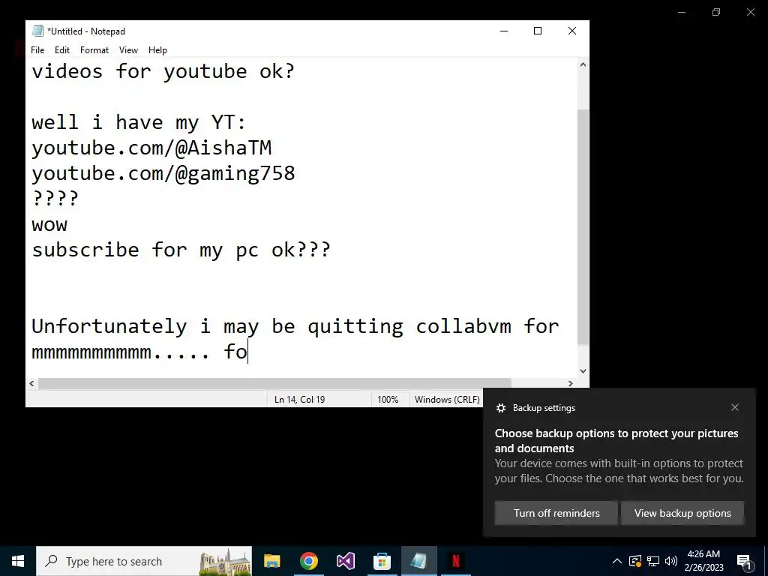This screenshot has height=576, width=768.
Task: Open Netflix from the taskbar
Action: (455, 561)
